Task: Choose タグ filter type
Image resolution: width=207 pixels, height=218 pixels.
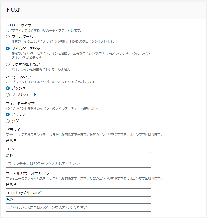Action: [8, 121]
